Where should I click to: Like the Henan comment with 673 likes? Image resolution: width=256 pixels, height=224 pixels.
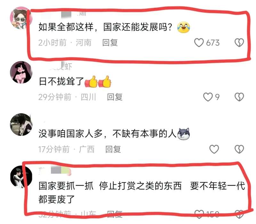(199, 43)
